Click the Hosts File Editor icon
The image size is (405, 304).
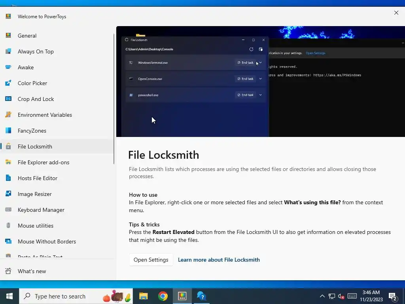[x=8, y=178]
